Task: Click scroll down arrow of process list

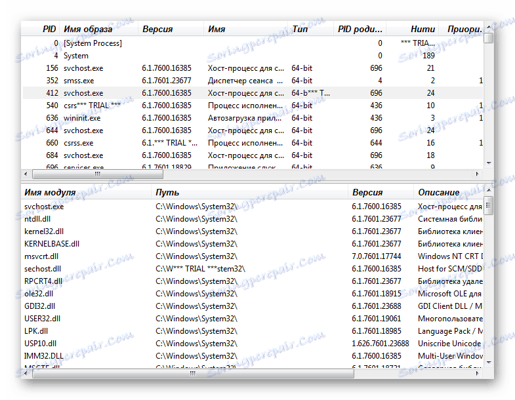Action: pyautogui.click(x=489, y=163)
